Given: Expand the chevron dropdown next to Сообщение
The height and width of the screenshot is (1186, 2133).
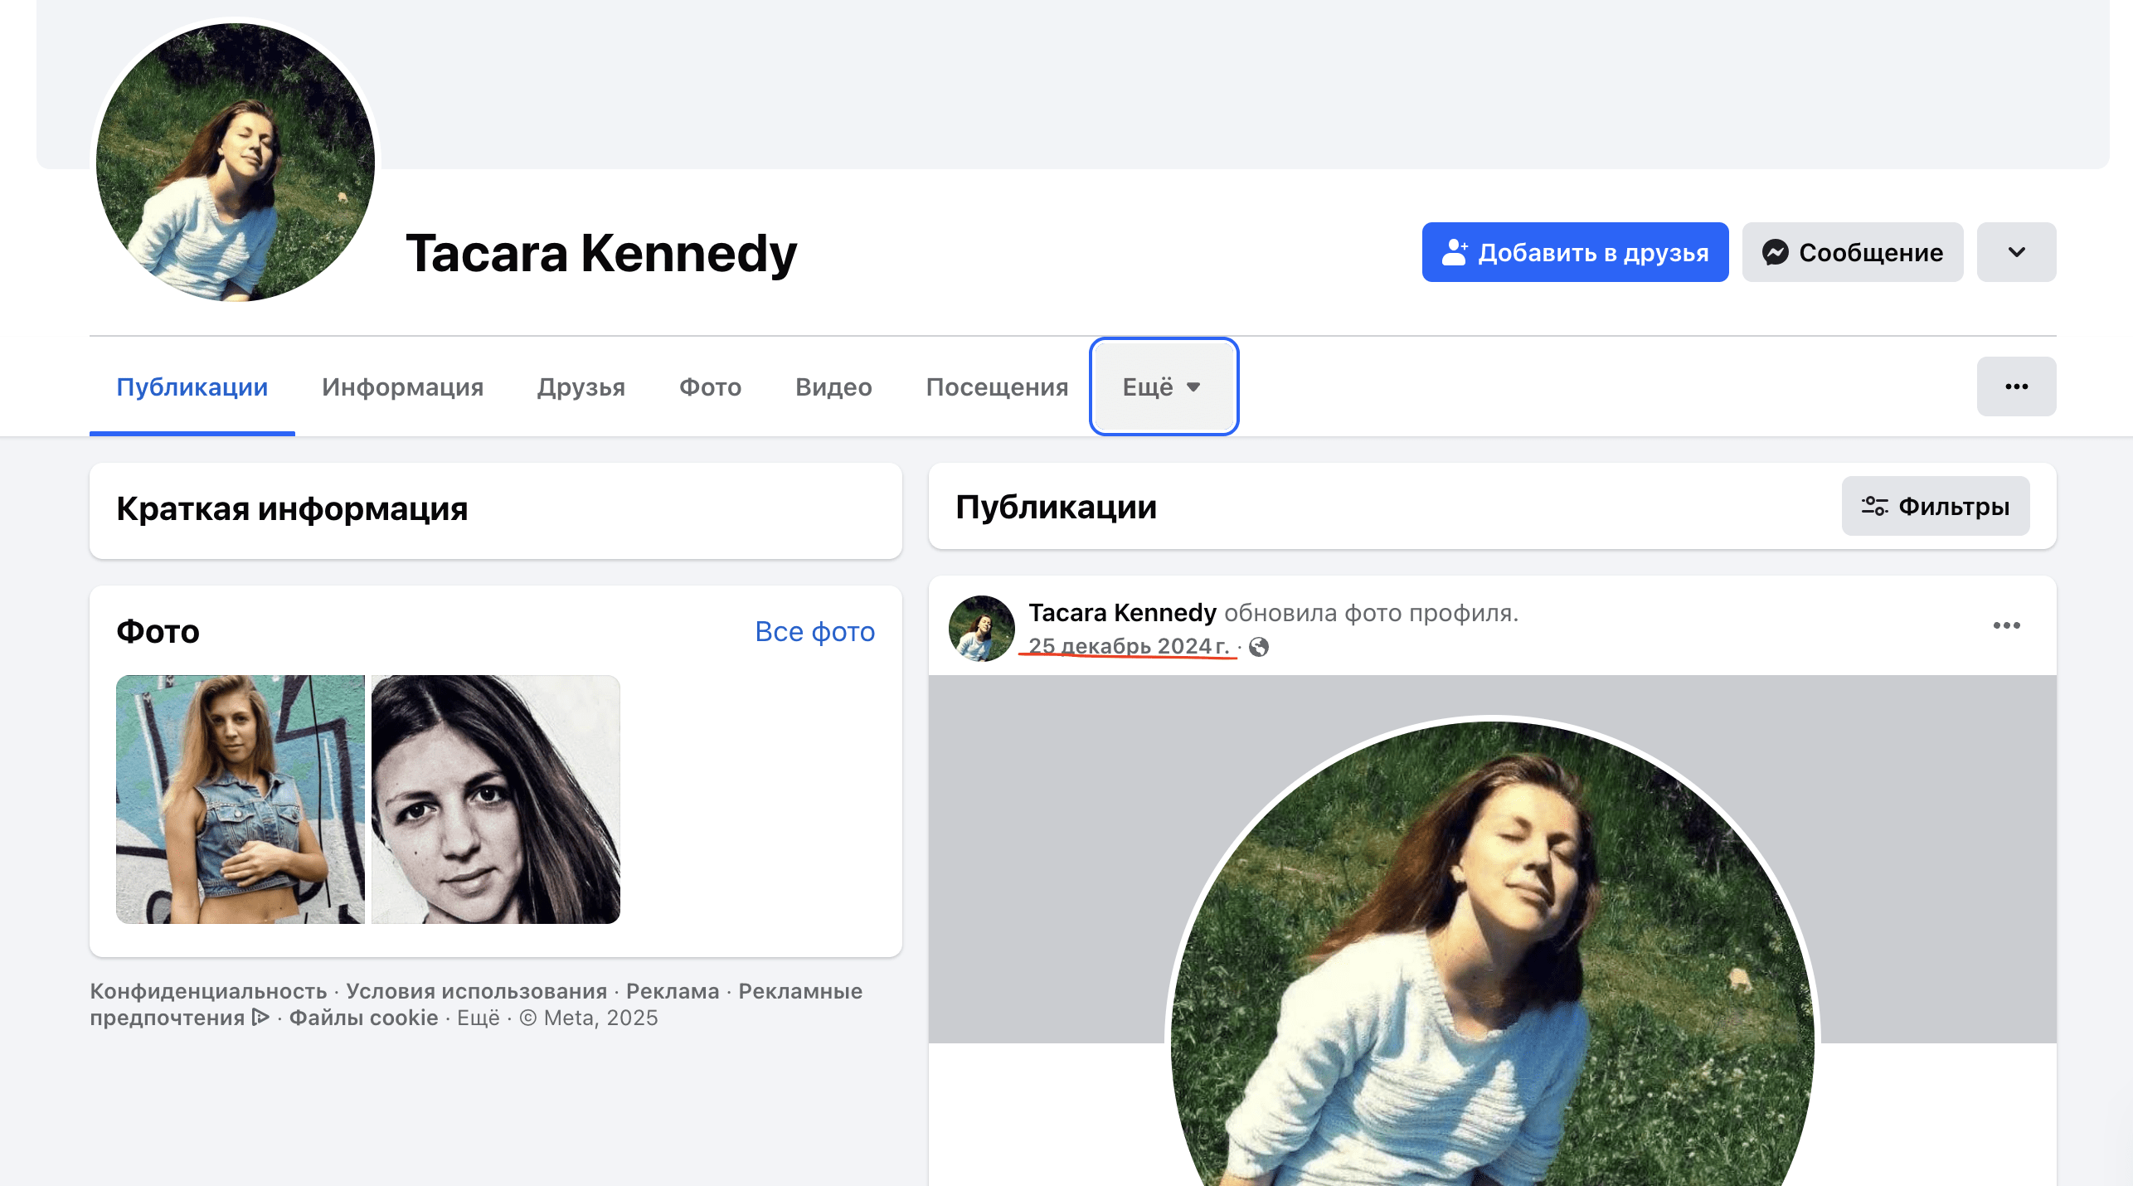Looking at the screenshot, I should [2016, 252].
